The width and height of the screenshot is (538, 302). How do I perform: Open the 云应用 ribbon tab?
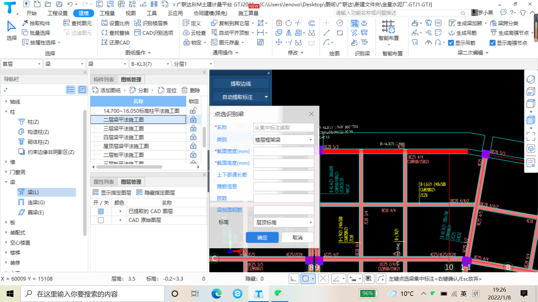(175, 13)
